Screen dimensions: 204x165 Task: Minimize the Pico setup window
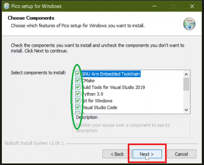click(x=154, y=6)
